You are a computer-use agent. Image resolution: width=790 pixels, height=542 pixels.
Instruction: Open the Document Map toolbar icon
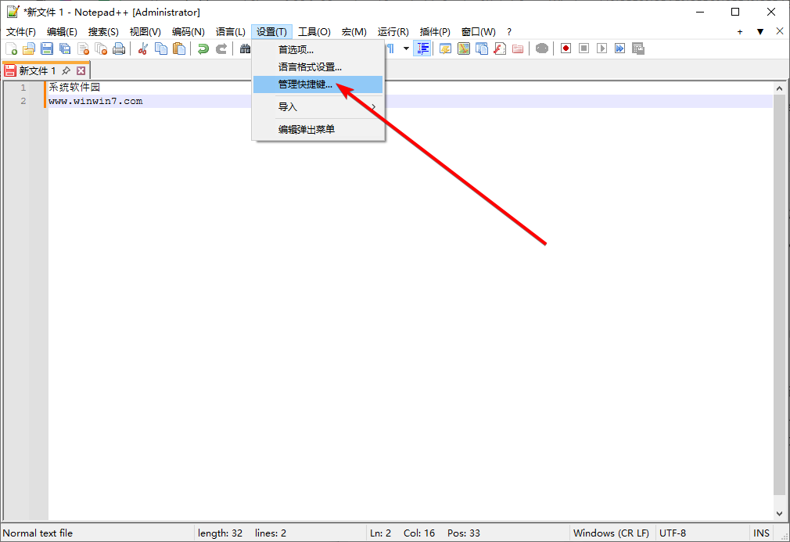(464, 48)
